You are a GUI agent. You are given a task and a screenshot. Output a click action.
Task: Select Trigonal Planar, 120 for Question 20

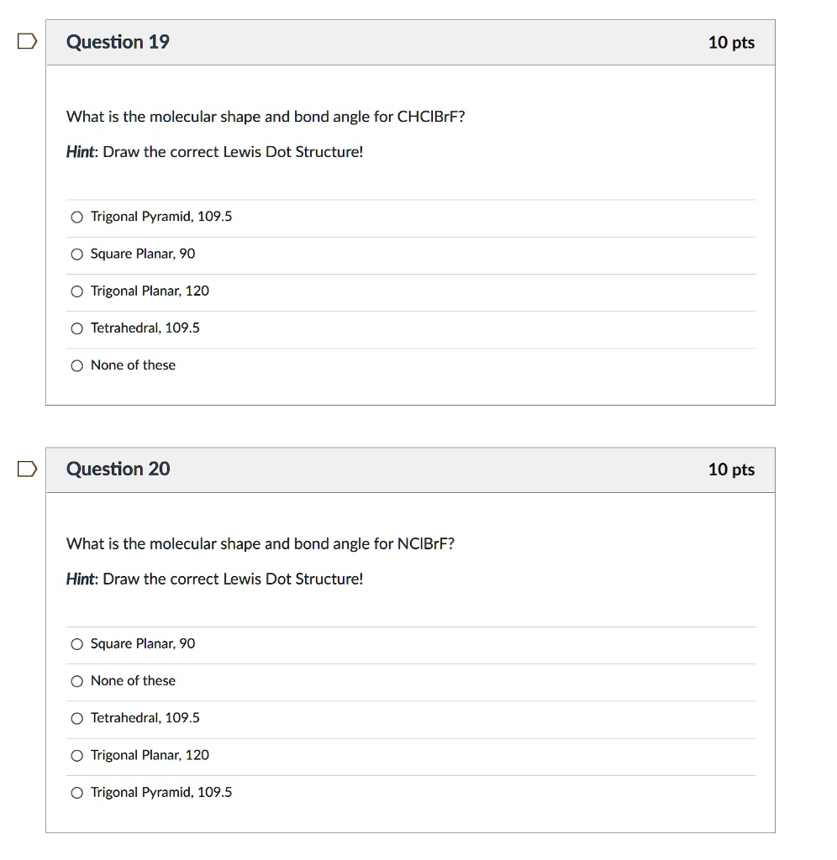point(76,755)
